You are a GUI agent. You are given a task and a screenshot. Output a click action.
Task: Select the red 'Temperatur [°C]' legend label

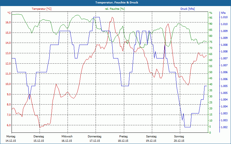[x=42, y=9]
